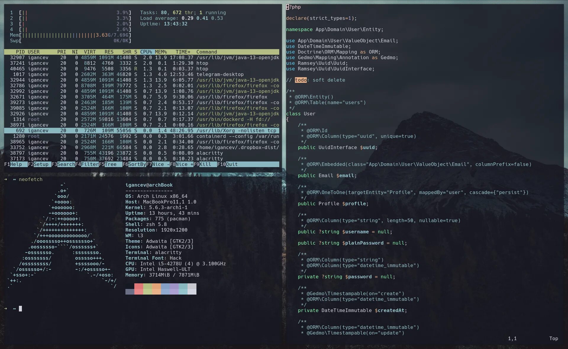
Task: Toggle F5 Tree view in htop
Action: pos(110,164)
